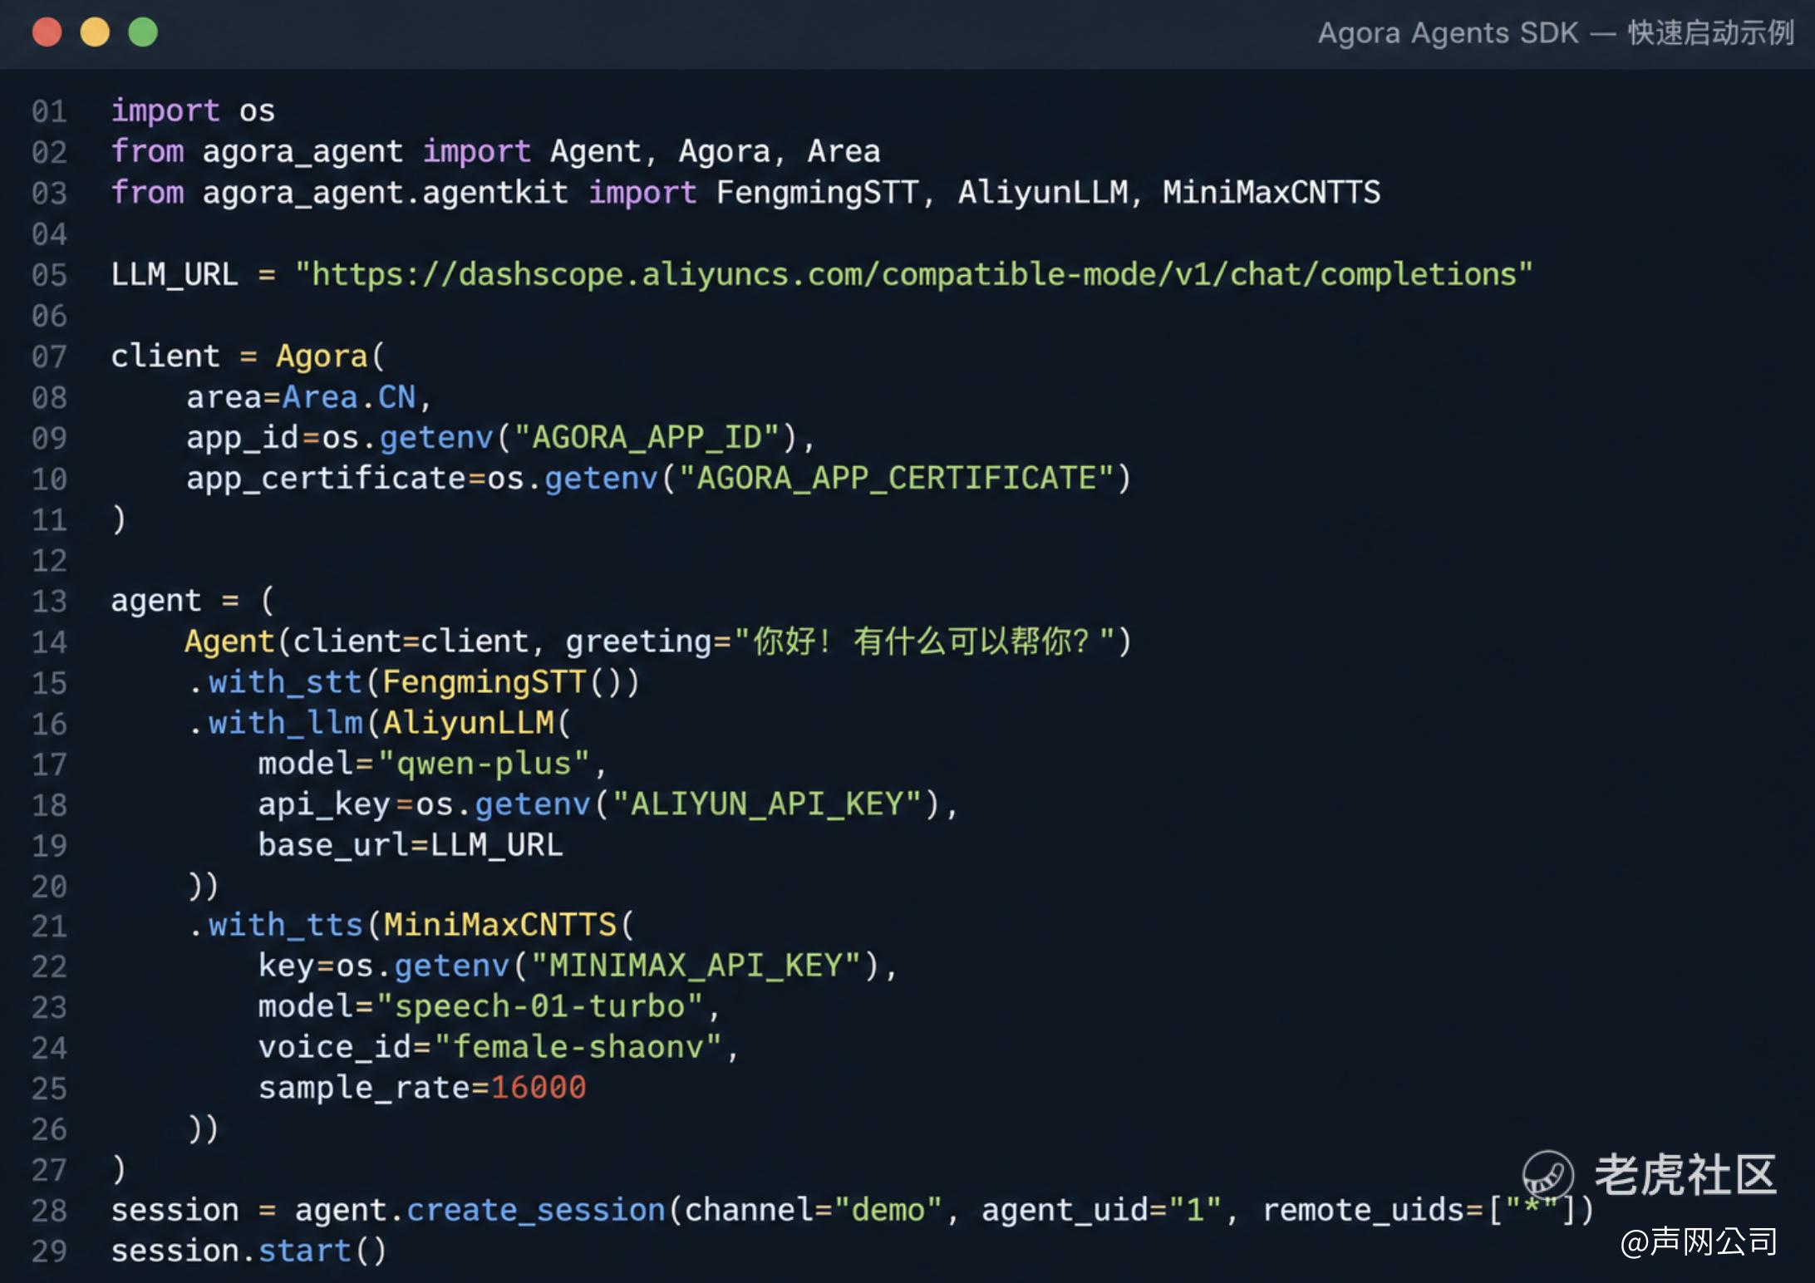
Task: Click the line "agent = ("
Action: click(x=193, y=600)
